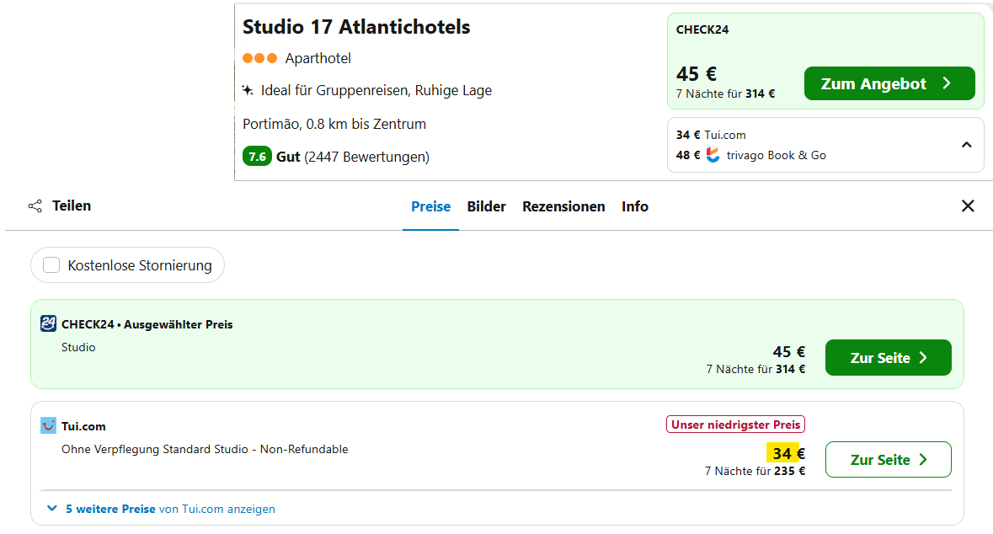Click the CHECK24 logo icon
This screenshot has height=534, width=993.
coord(48,323)
